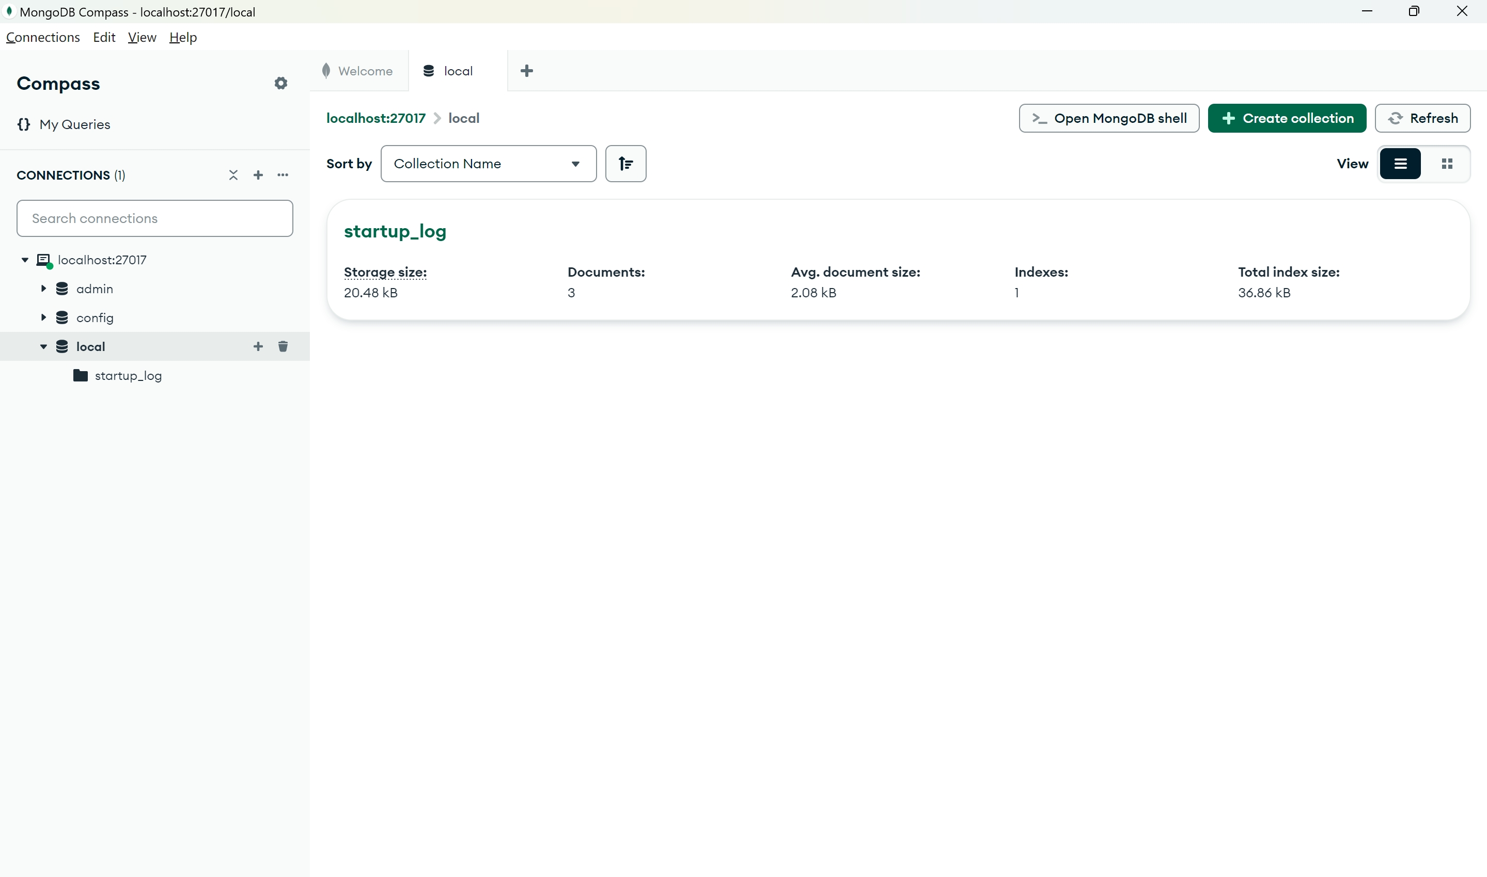Create collection in local database plus icon

click(258, 346)
